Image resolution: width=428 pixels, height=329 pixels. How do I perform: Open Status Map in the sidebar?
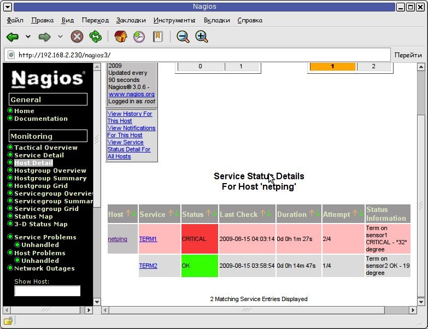(33, 216)
